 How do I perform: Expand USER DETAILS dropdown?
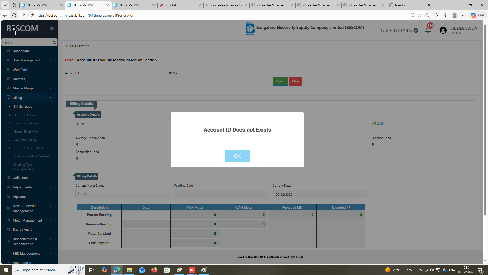tap(399, 30)
